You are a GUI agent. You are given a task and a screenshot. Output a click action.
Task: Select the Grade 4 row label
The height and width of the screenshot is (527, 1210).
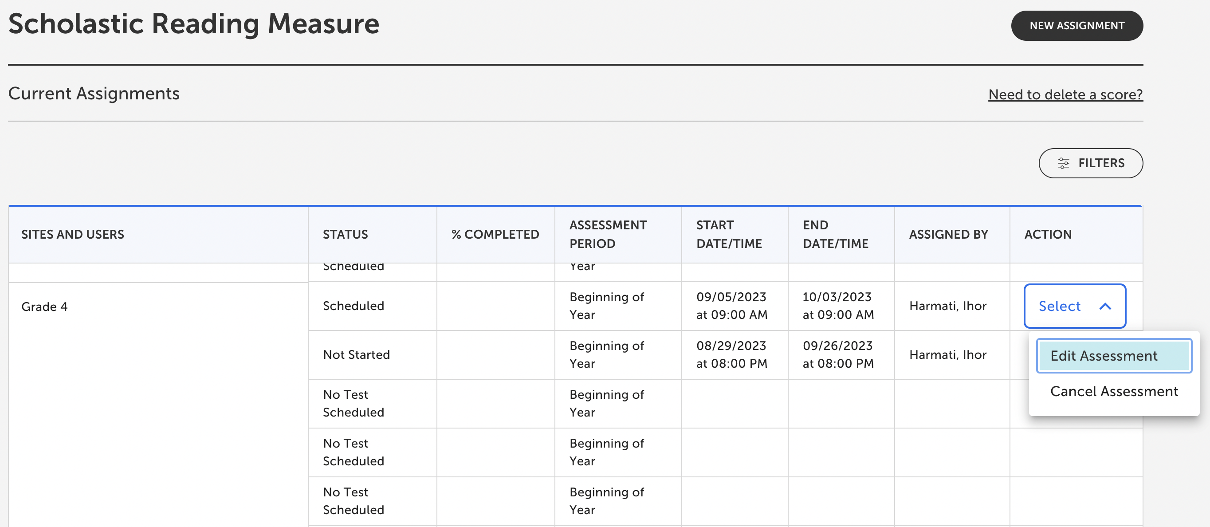tap(44, 307)
